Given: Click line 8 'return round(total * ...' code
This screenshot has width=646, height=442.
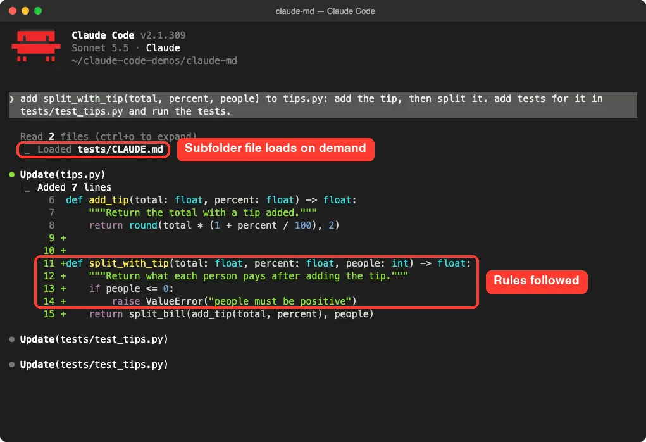Looking at the screenshot, I should point(214,225).
